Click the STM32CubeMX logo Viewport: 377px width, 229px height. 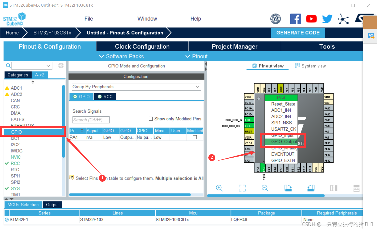coord(14,19)
